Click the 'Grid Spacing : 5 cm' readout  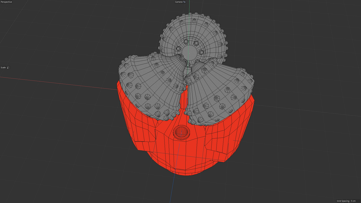pyautogui.click(x=346, y=201)
